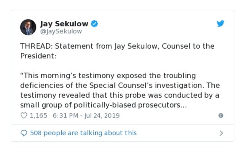Click the display name 'Jay Sekulow'

(x=64, y=24)
